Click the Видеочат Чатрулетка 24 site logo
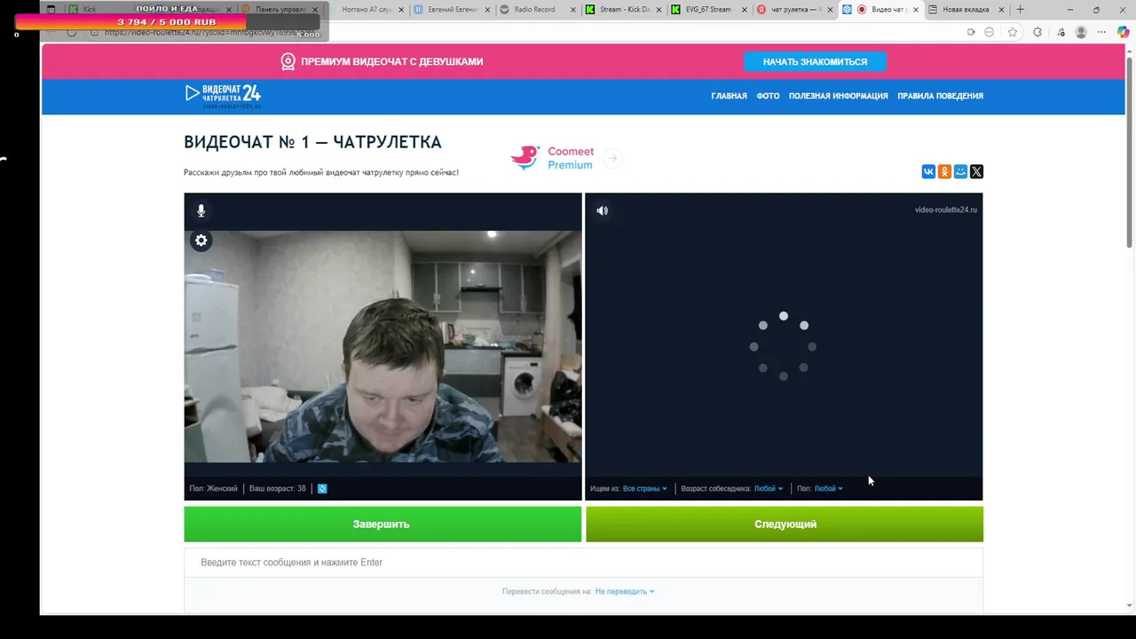This screenshot has width=1136, height=639. click(223, 96)
